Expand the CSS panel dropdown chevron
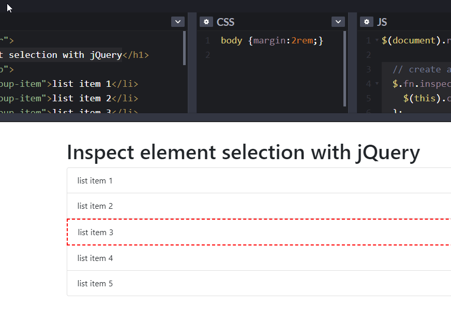This screenshot has height=323, width=451. click(x=338, y=22)
